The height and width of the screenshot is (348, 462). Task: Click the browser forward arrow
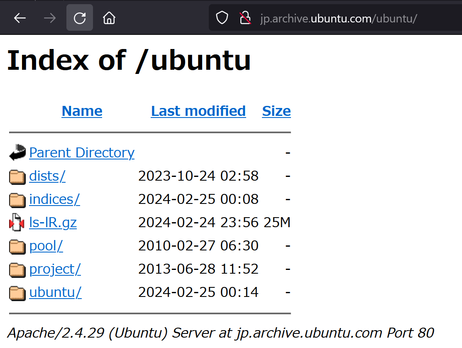pyautogui.click(x=50, y=18)
